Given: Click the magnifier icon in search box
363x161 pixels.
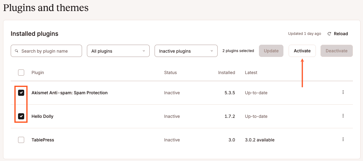Looking at the screenshot, I should 17,51.
